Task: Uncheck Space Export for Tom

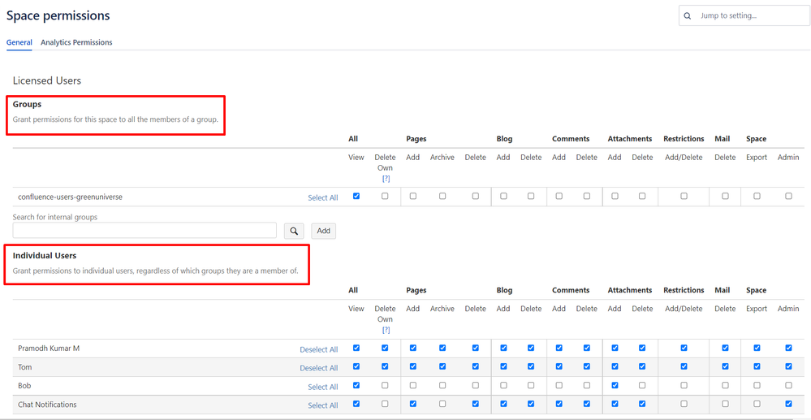Action: (757, 366)
